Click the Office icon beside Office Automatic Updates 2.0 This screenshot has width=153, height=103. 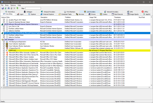tap(7, 53)
